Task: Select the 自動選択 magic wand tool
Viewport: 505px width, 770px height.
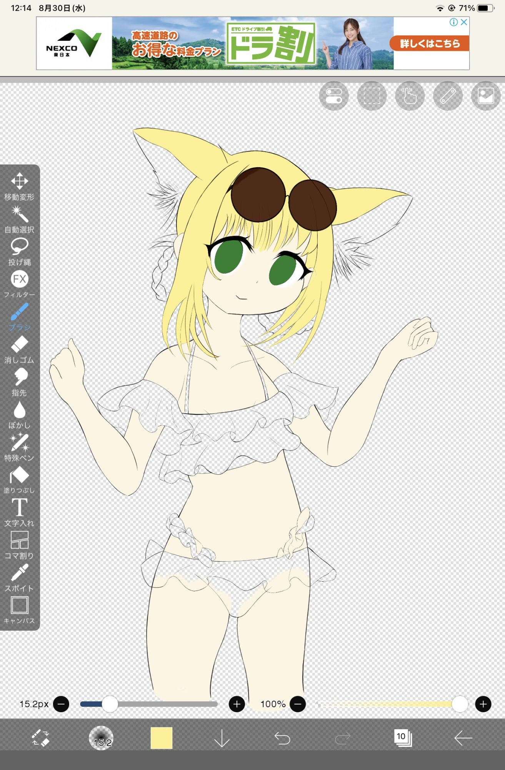Action: click(x=19, y=219)
